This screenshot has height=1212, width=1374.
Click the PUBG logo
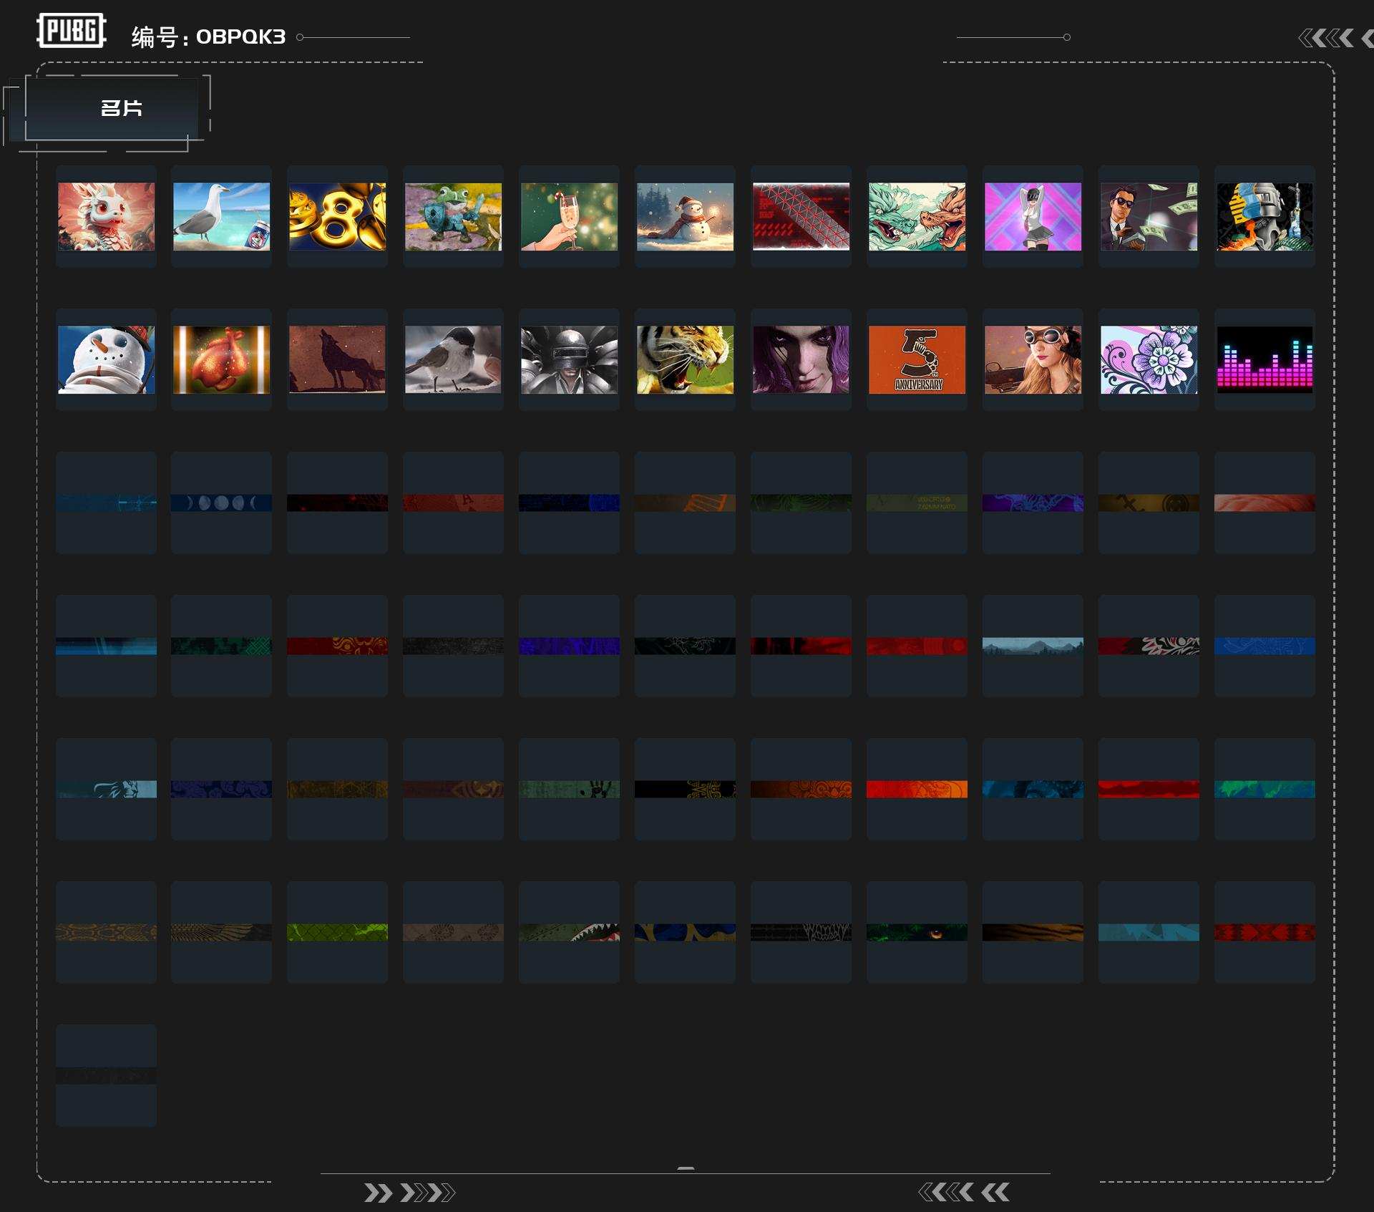tap(72, 31)
